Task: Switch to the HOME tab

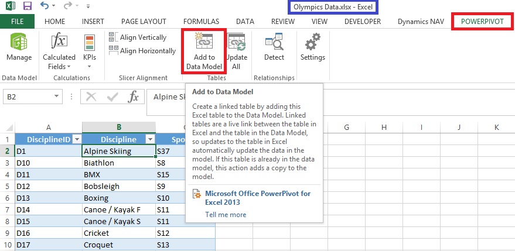Action: pos(55,22)
